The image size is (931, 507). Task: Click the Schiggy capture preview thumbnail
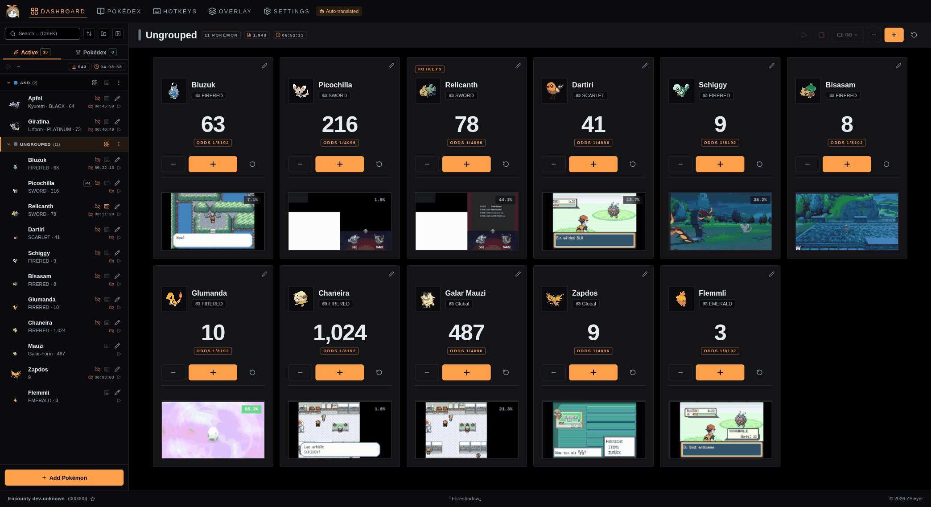pos(721,221)
